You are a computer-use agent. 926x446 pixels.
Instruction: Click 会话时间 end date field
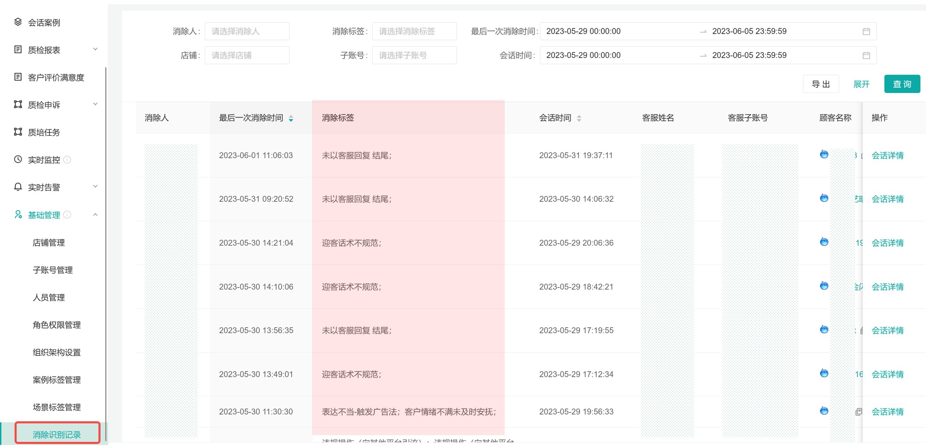[749, 55]
